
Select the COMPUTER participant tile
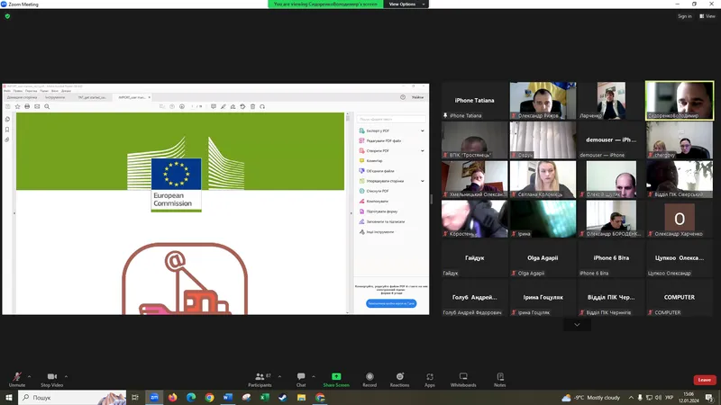coord(680,298)
